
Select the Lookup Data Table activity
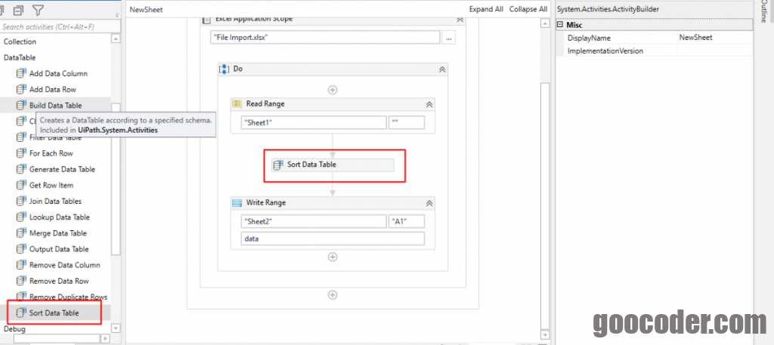[x=59, y=217]
